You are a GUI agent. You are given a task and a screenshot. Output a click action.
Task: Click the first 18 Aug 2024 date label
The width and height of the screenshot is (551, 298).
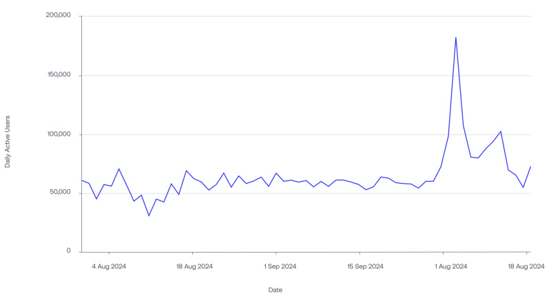pyautogui.click(x=194, y=266)
